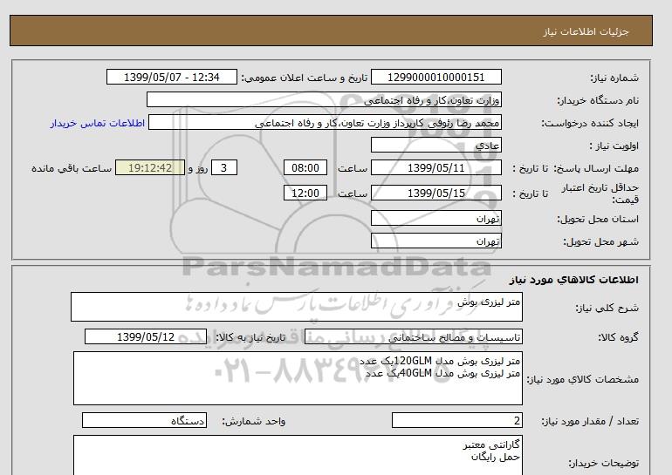The image size is (672, 475).
Task: Select the delivery city field تهران
Action: (x=435, y=241)
